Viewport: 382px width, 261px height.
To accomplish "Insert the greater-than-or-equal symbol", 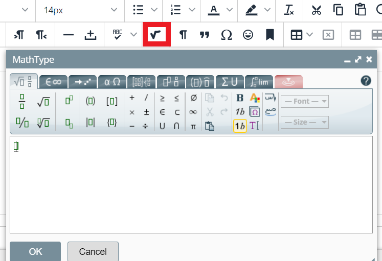I will pos(162,98).
